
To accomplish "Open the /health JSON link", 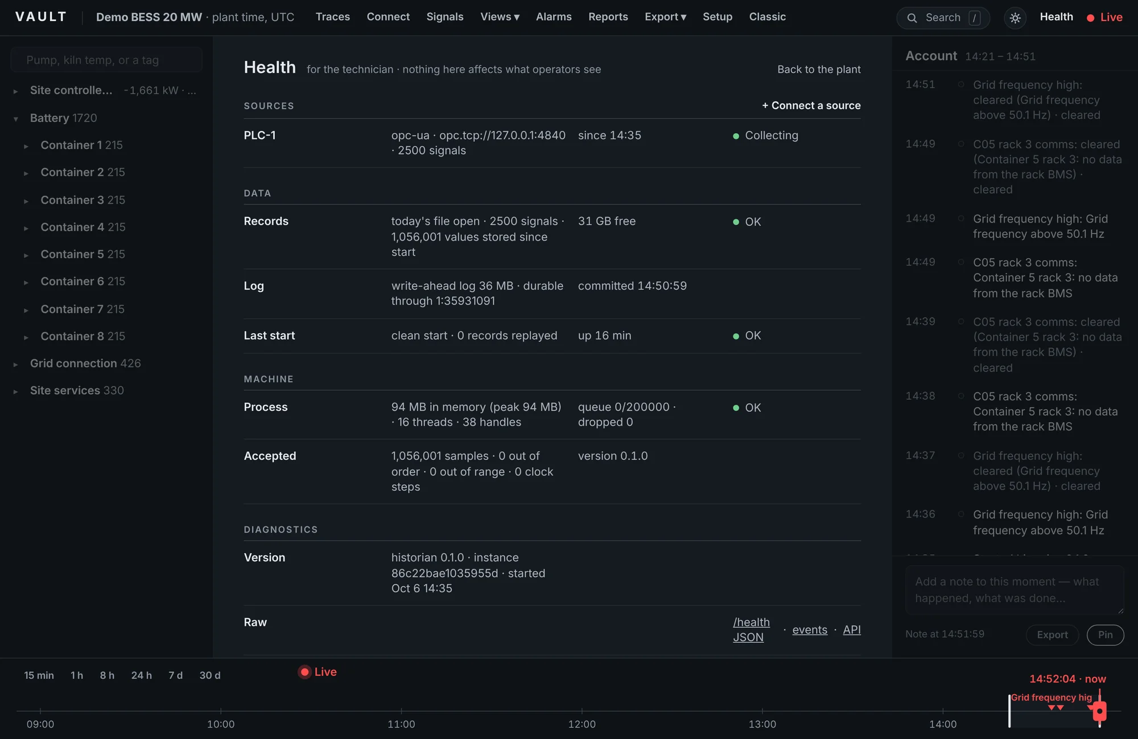I will point(751,630).
